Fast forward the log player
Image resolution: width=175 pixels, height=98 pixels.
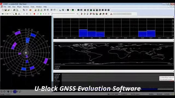click(x=46, y=14)
